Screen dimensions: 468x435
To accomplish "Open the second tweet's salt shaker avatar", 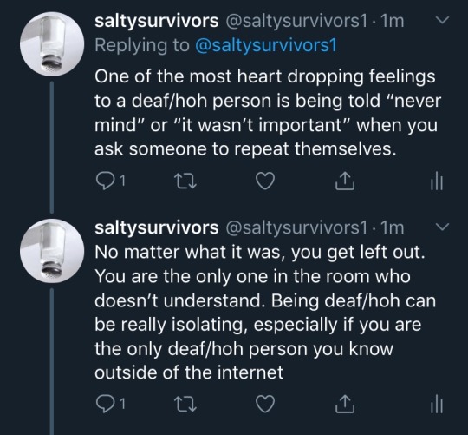I will (52, 251).
